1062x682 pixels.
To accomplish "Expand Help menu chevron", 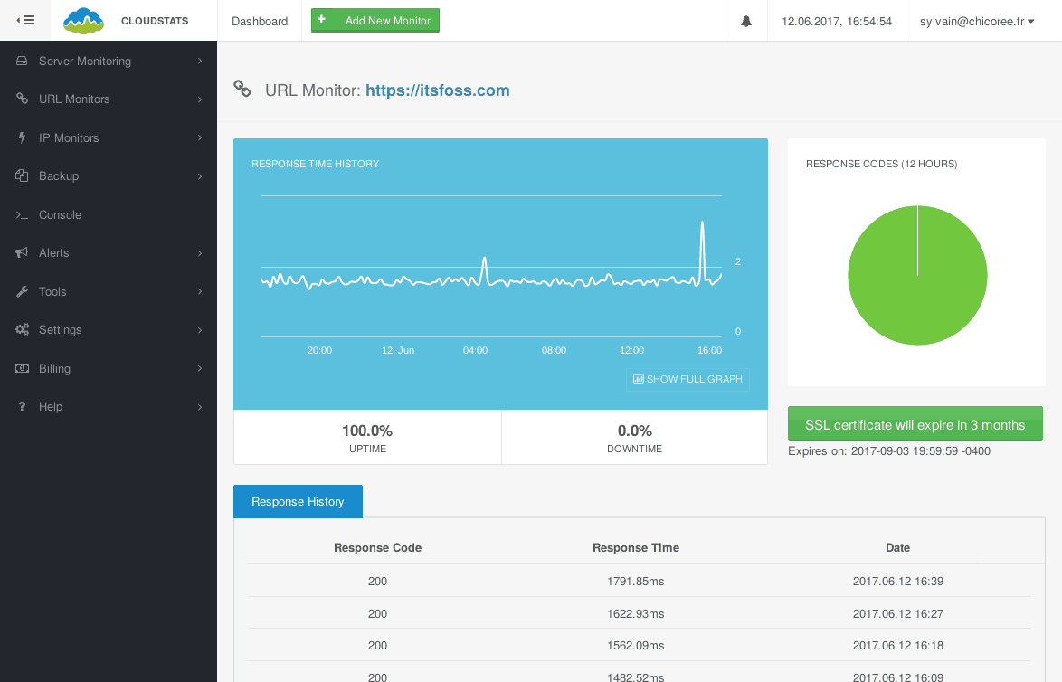I will pyautogui.click(x=200, y=407).
